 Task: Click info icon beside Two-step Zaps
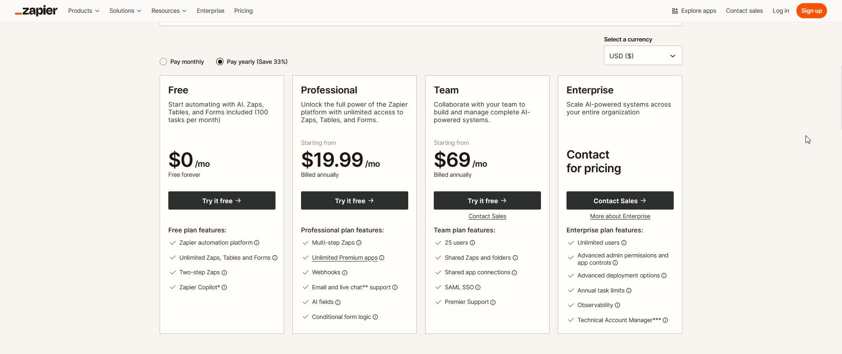224,273
